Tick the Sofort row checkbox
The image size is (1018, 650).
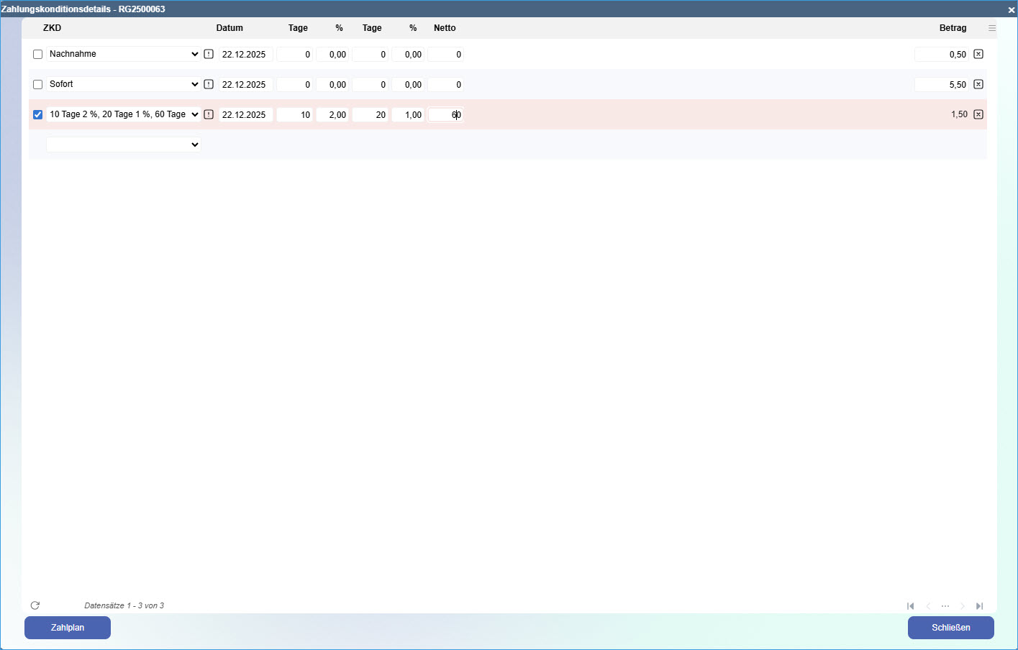point(38,85)
